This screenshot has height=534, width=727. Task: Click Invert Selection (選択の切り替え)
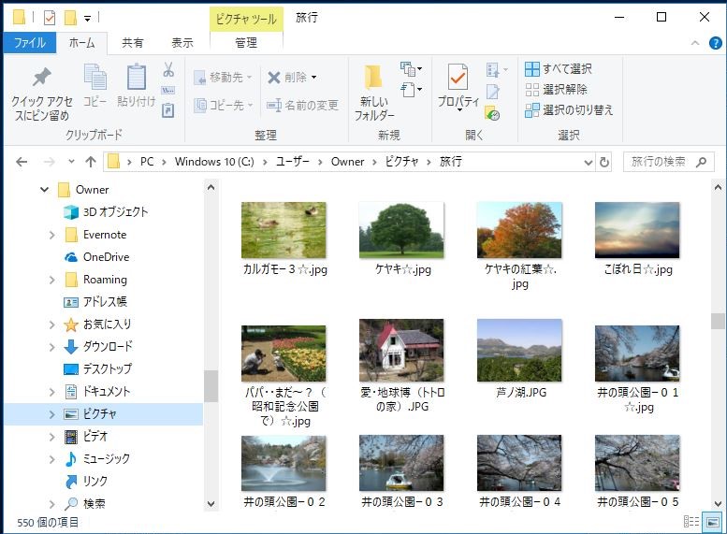(x=569, y=110)
